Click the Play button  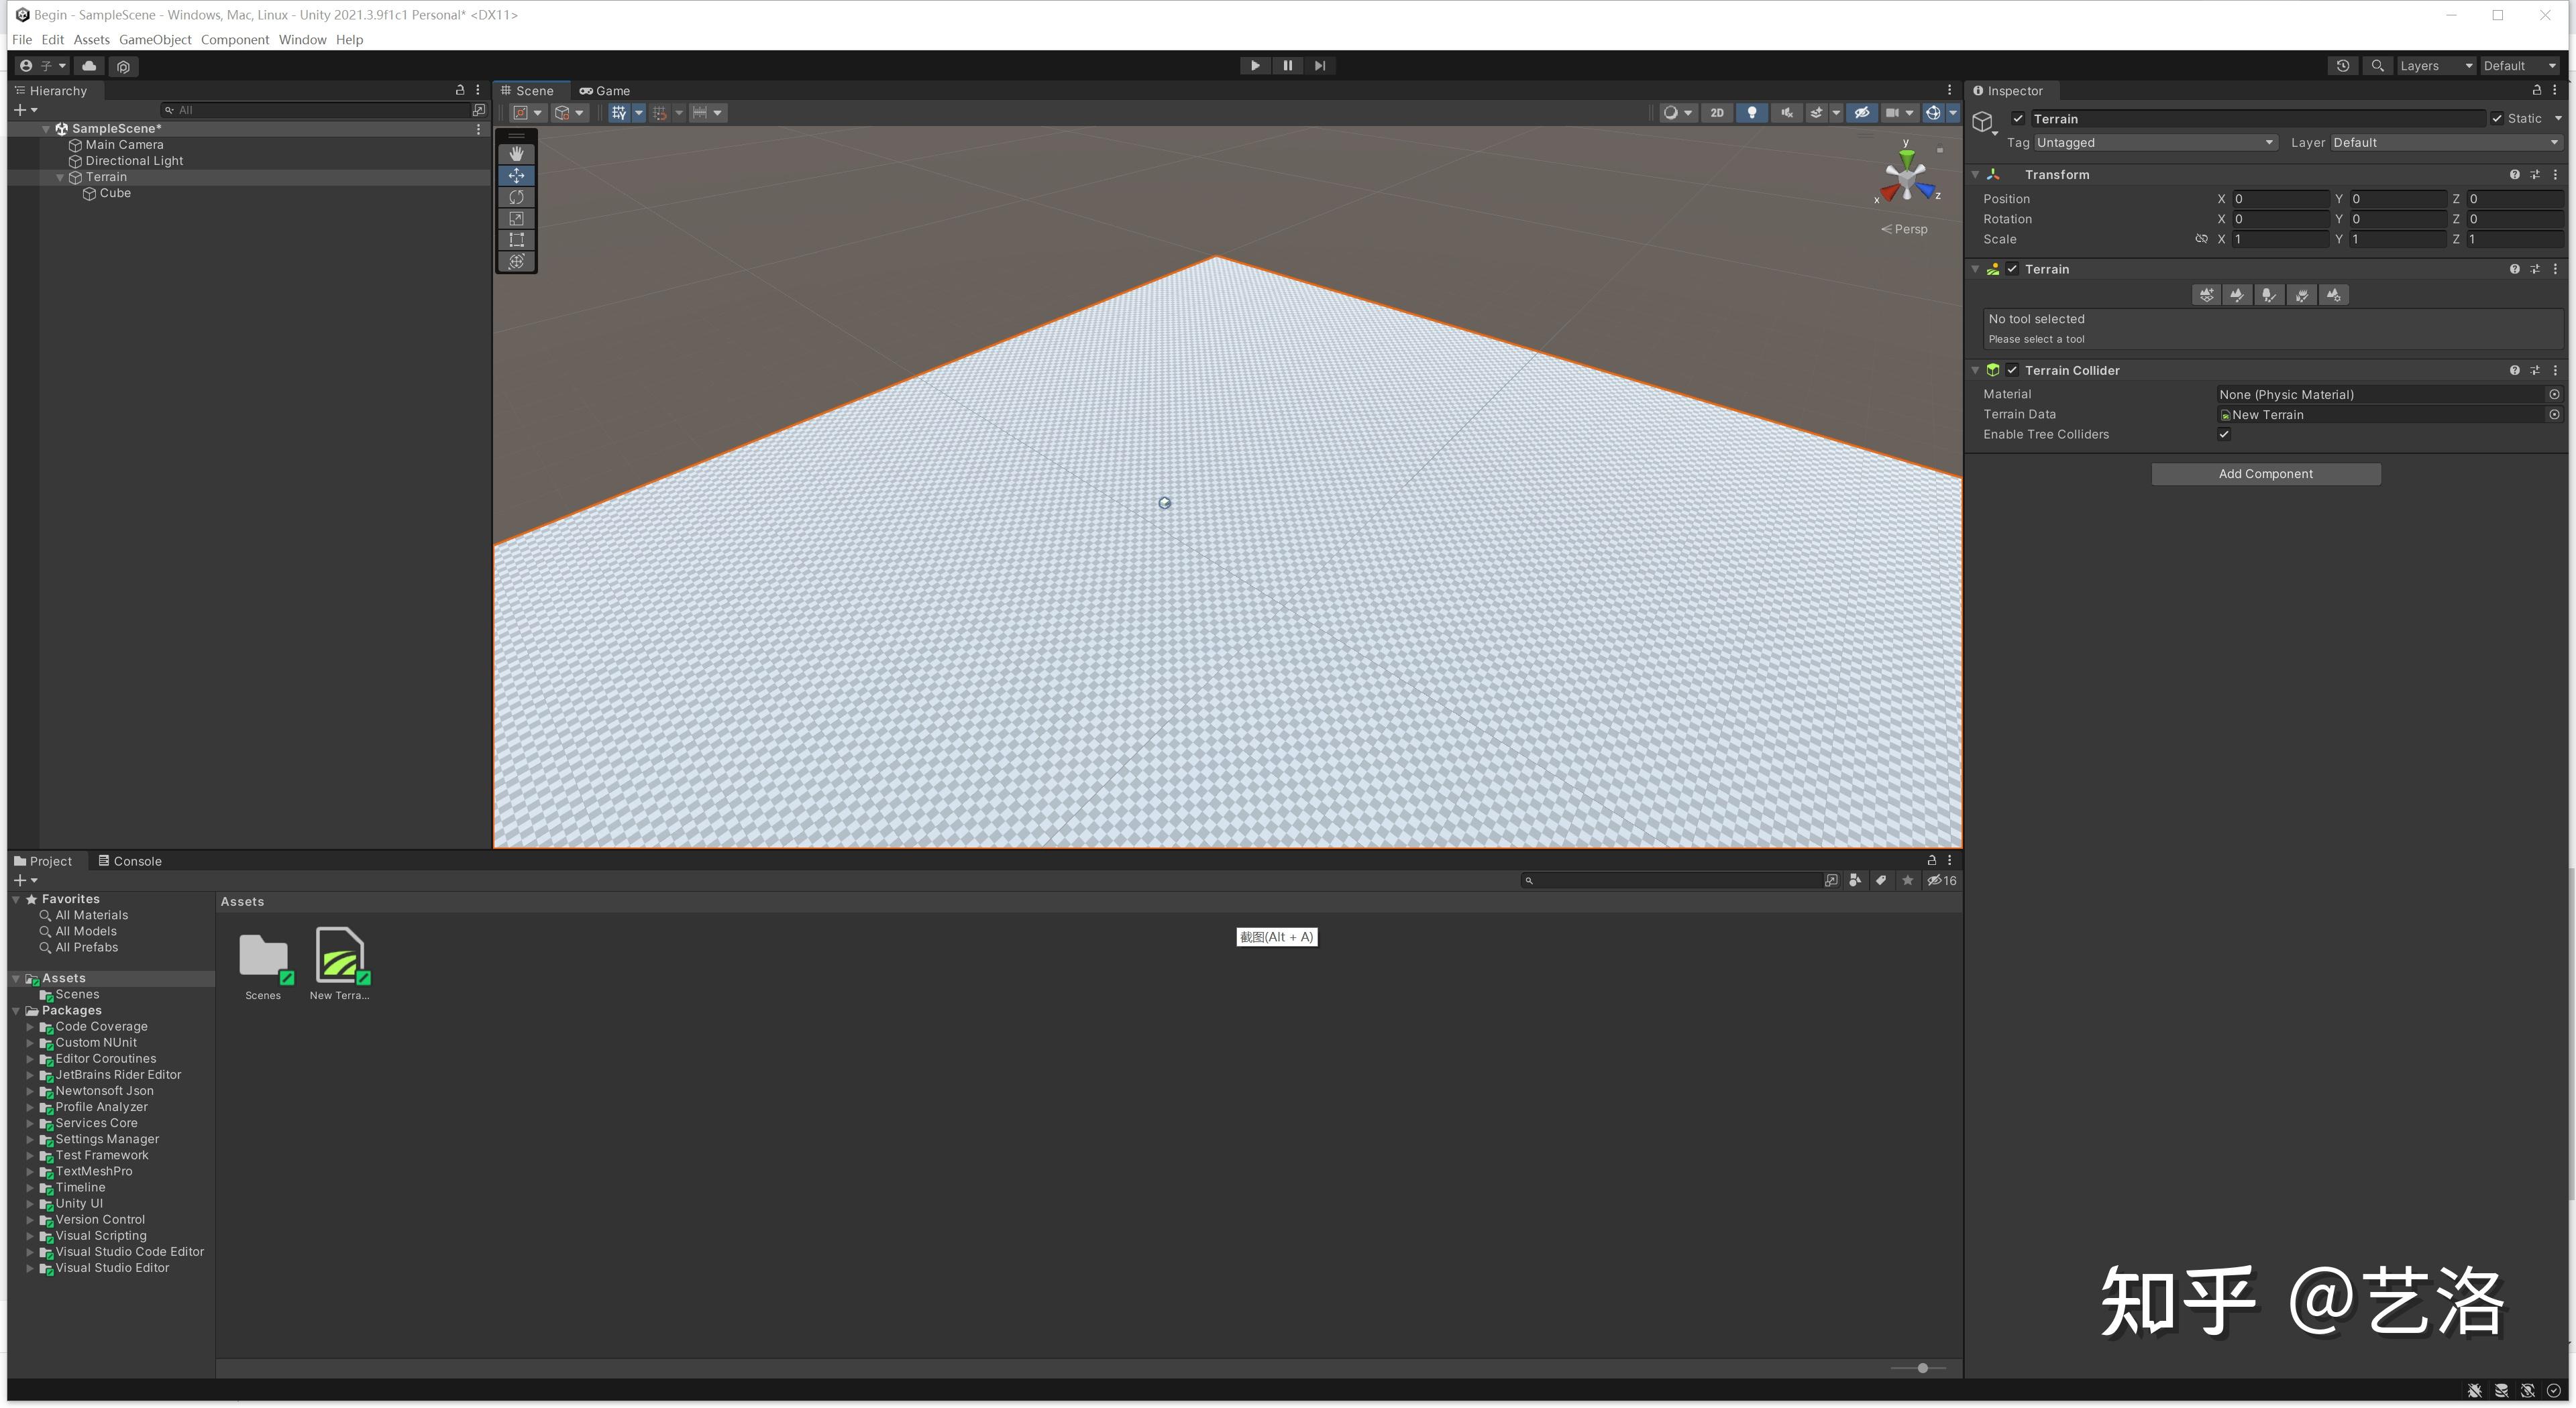tap(1255, 66)
